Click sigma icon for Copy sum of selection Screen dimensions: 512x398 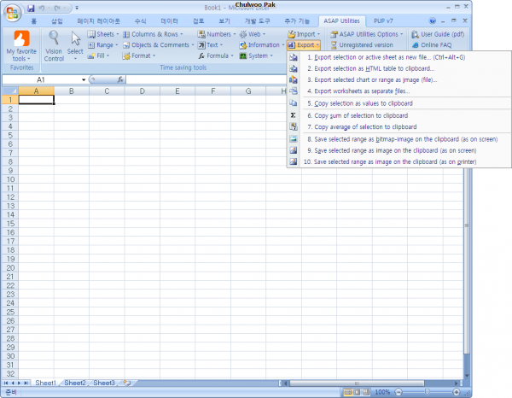coord(294,115)
